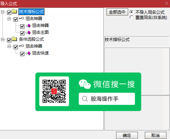Screen dimensions: 170x139
Task: Collapse the 条件选股公式 tree node
Action: tap(2, 39)
